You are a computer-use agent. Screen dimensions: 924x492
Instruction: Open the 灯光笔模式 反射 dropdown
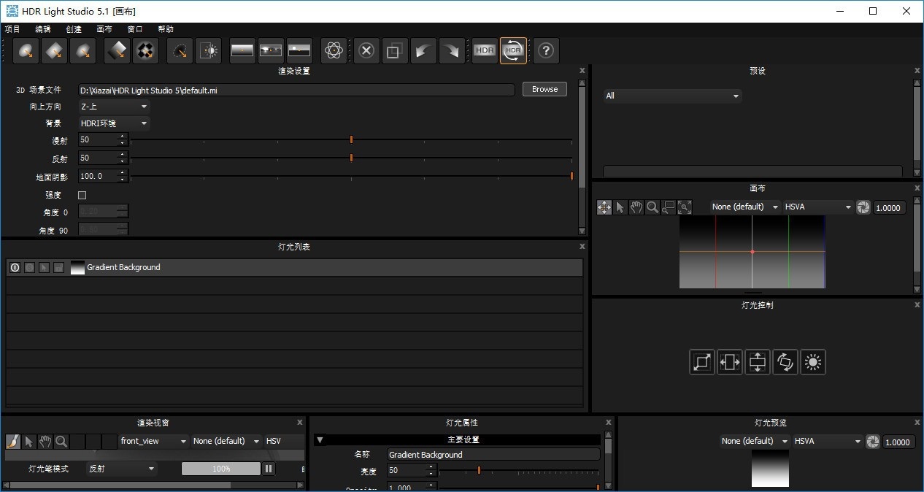click(122, 469)
